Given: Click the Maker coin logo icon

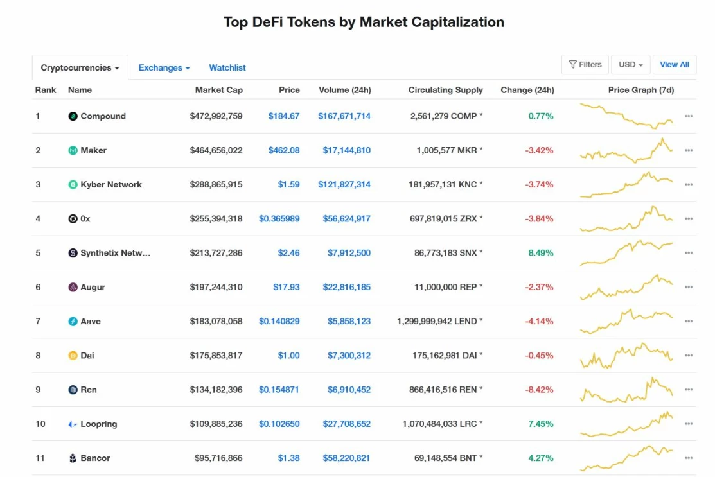Looking at the screenshot, I should pos(73,150).
